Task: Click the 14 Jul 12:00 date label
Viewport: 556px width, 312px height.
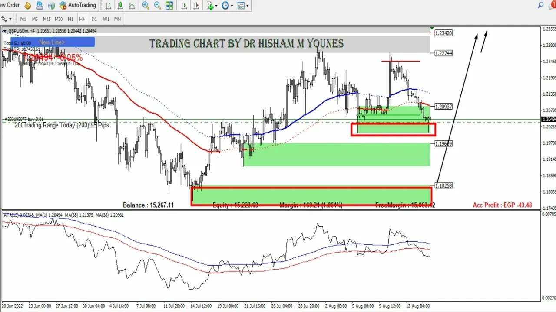Action: pyautogui.click(x=202, y=306)
